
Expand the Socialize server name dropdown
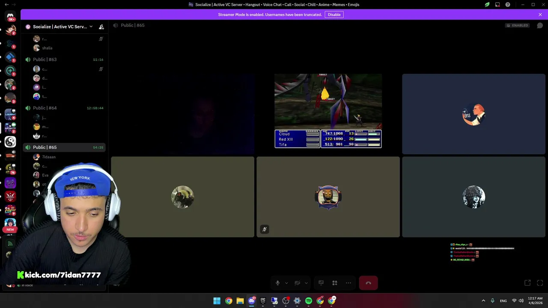(91, 27)
